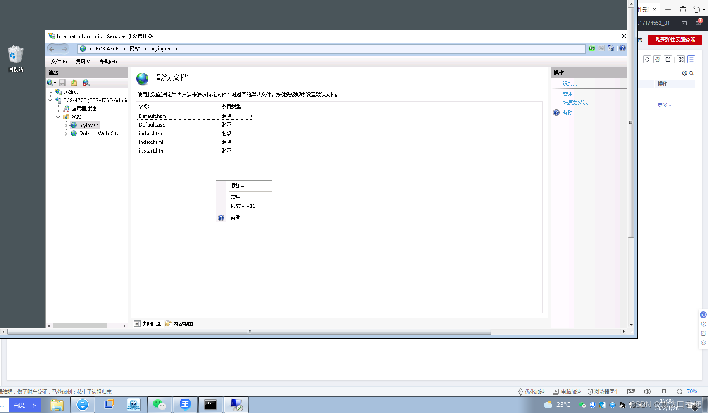708x413 pixels.
Task: Open the Recycle Bin (回收站) desktop icon
Action: [x=16, y=58]
